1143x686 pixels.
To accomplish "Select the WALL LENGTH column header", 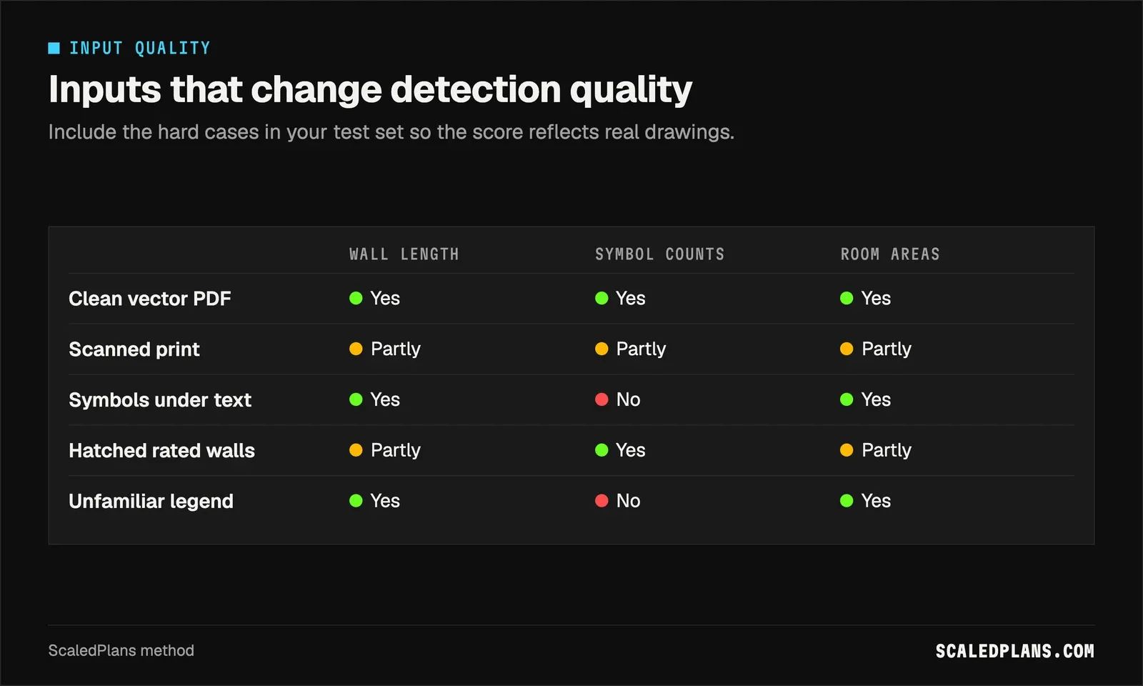I will point(404,254).
